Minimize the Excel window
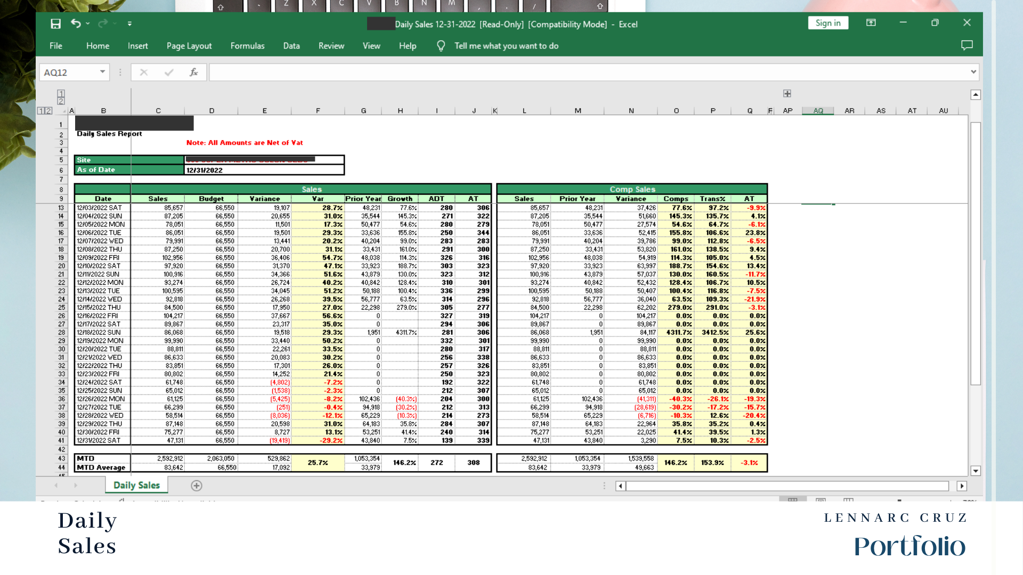Image resolution: width=1023 pixels, height=575 pixels. (x=903, y=23)
